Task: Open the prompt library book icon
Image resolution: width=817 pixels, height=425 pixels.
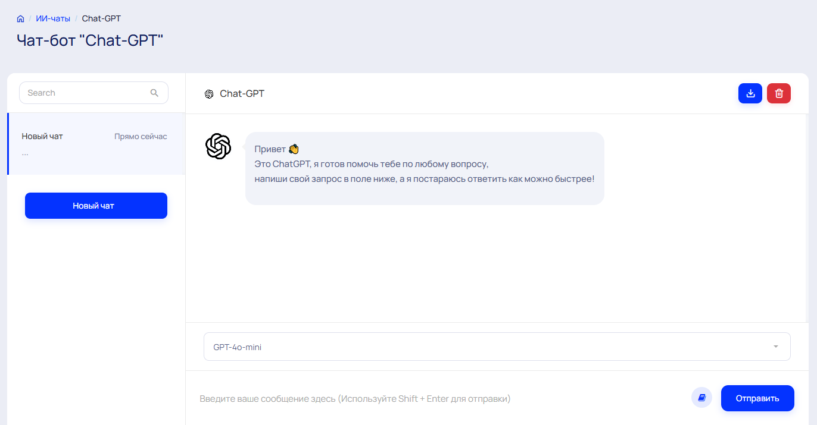Action: (701, 398)
